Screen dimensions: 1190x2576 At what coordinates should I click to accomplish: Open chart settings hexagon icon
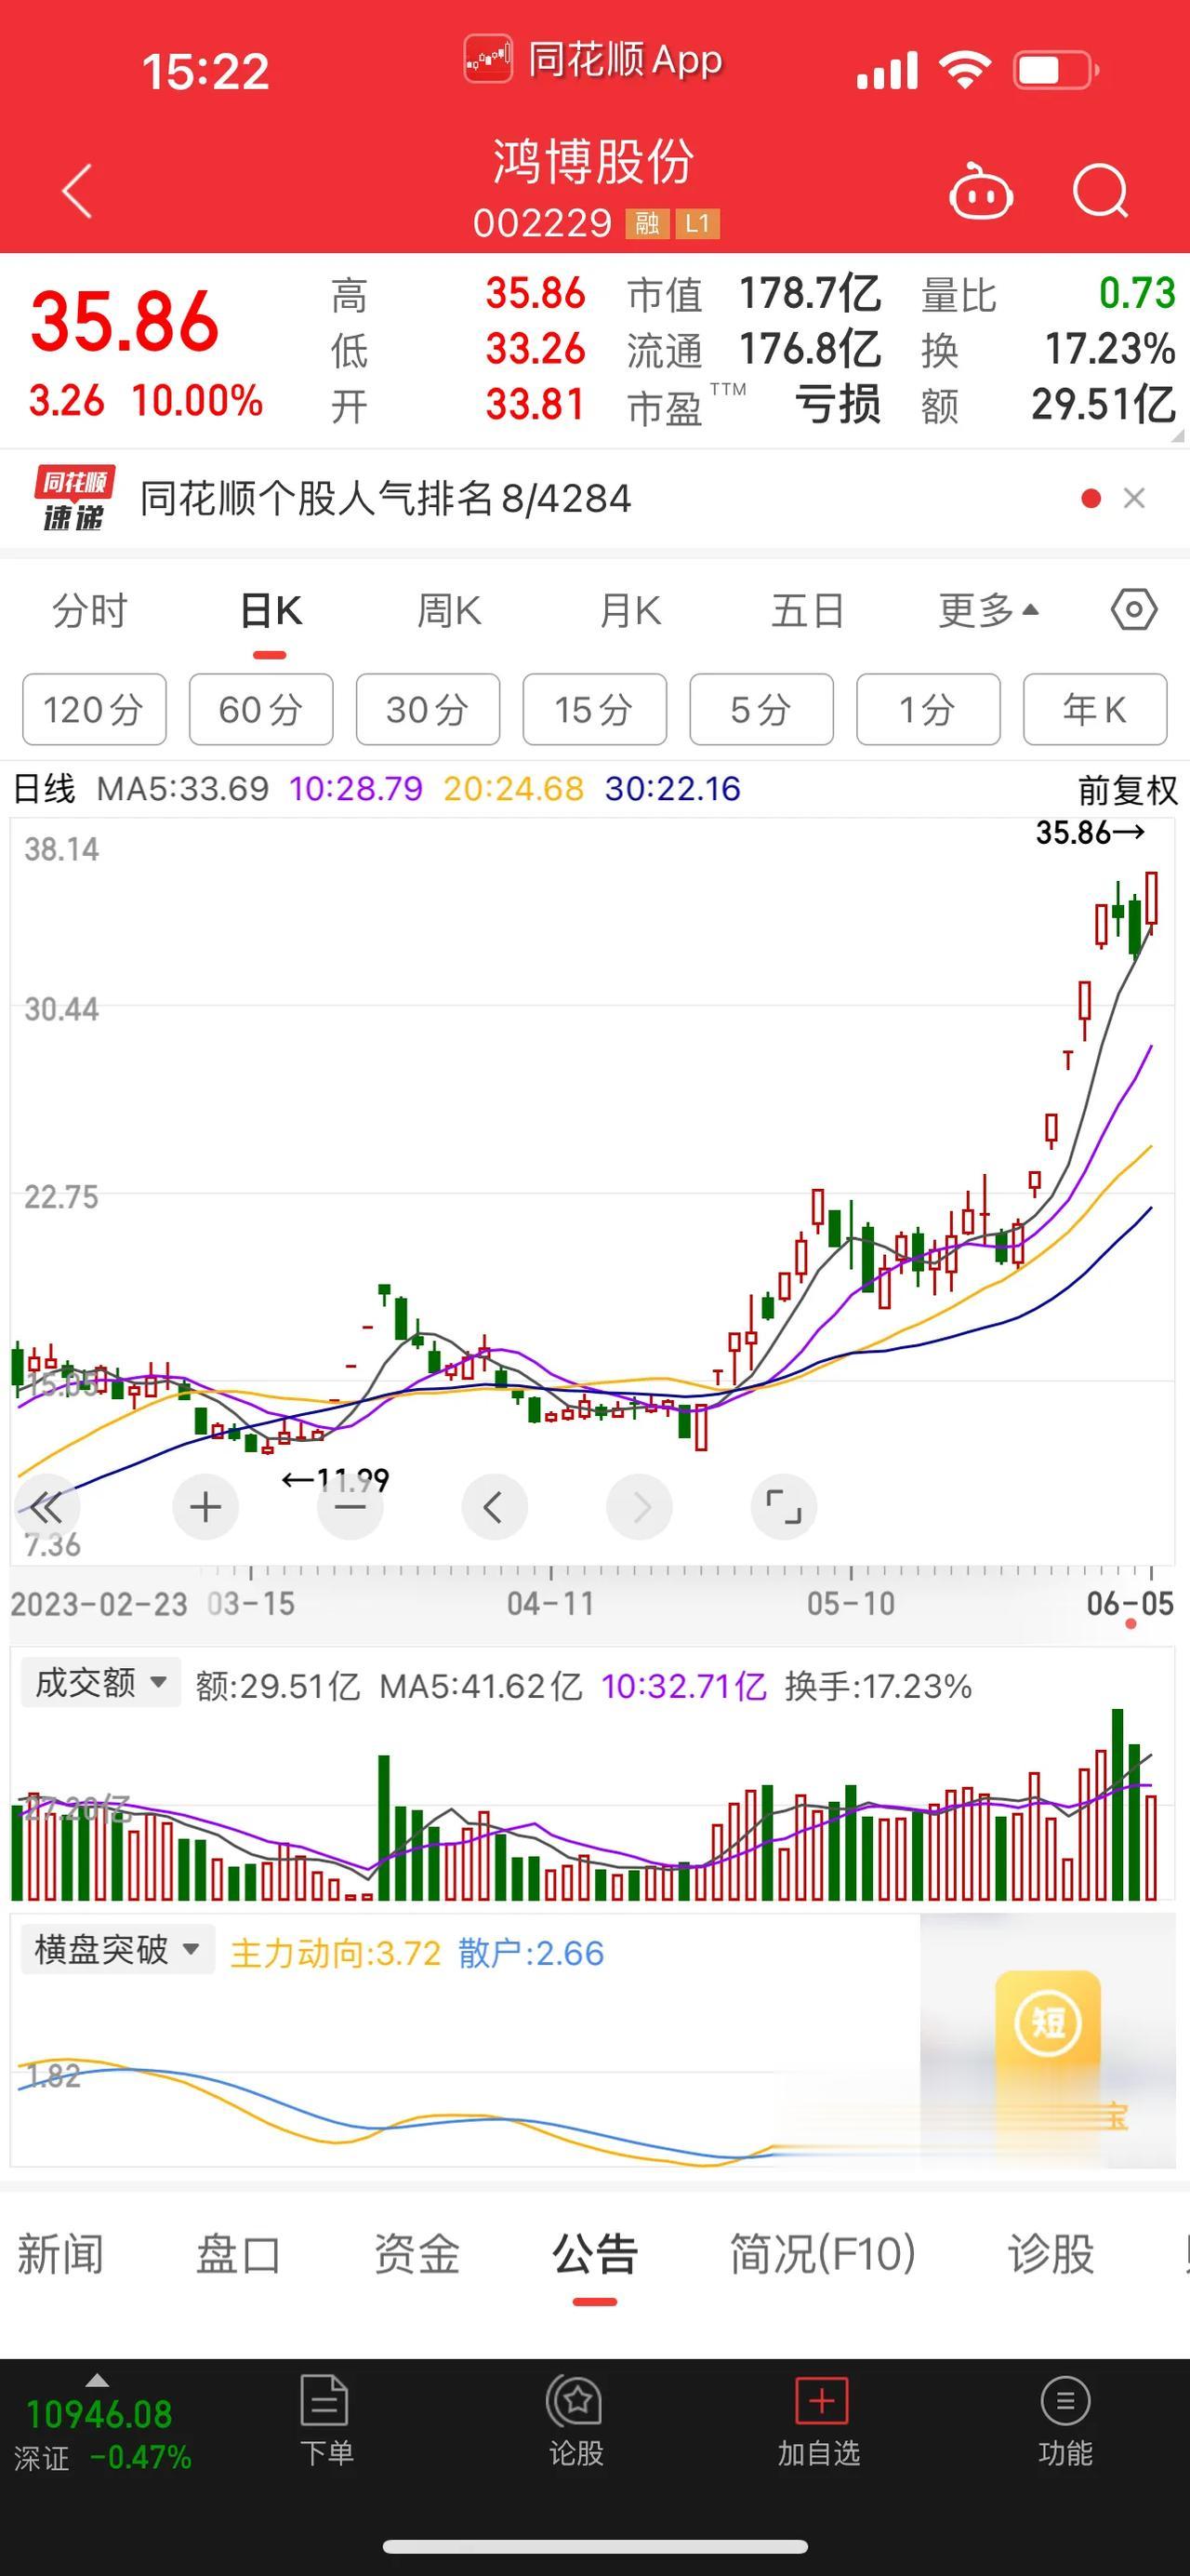coord(1134,609)
